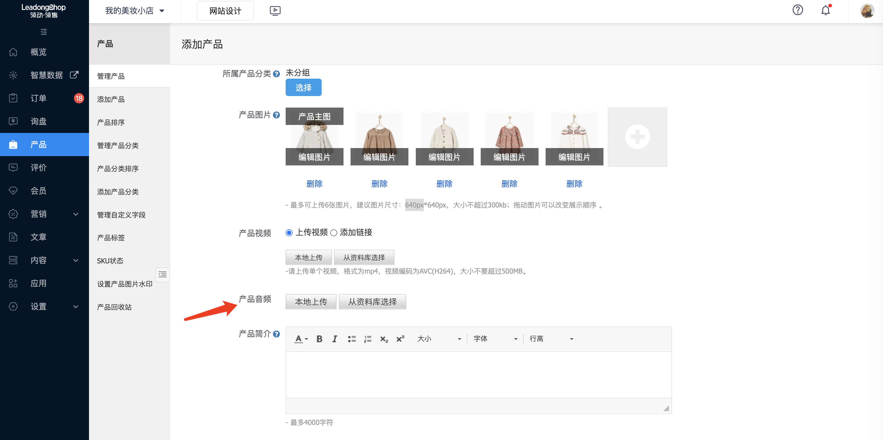Select the 添加链接 radio option

click(334, 233)
